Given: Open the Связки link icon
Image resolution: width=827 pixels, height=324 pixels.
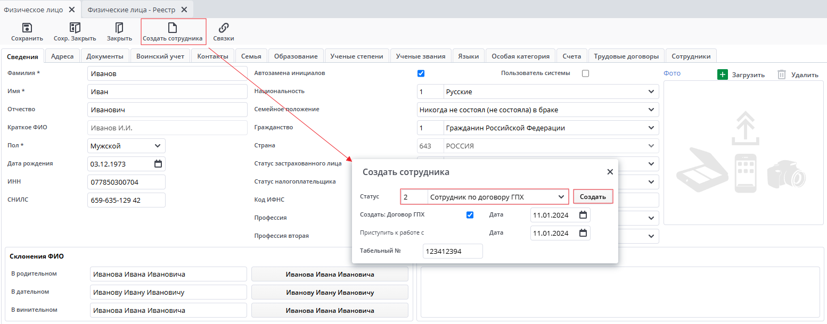Looking at the screenshot, I should click(224, 28).
